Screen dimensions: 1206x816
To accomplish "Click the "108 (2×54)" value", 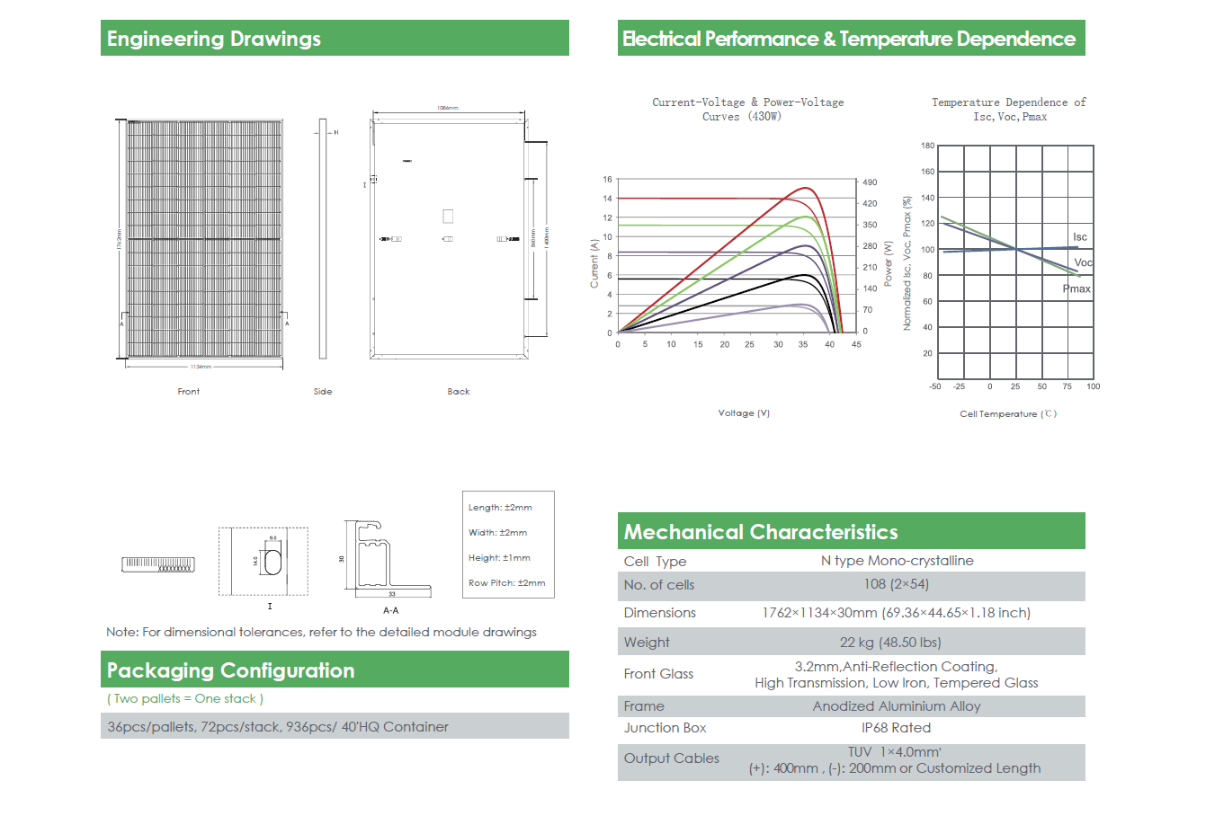I will point(896,584).
